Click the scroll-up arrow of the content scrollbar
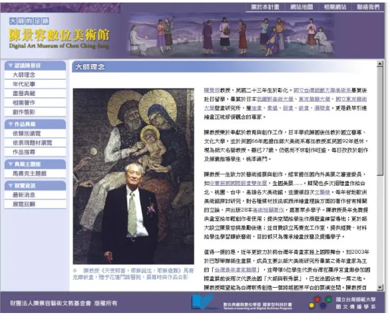 point(380,64)
